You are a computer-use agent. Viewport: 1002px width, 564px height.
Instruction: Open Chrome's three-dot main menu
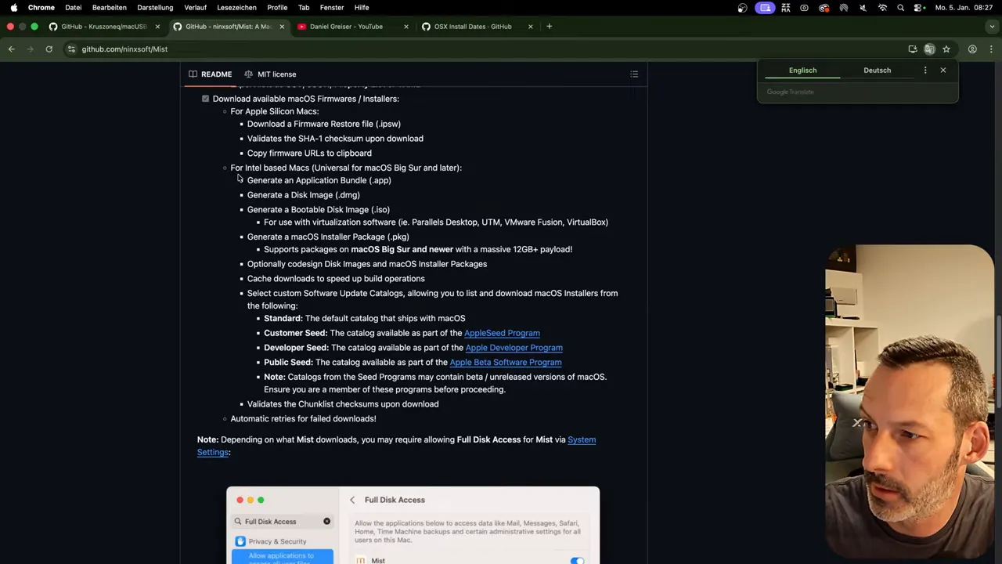(990, 49)
